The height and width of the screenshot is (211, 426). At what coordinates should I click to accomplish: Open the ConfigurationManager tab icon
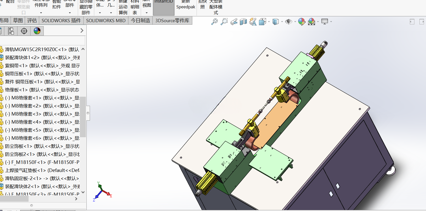[x=11, y=31]
